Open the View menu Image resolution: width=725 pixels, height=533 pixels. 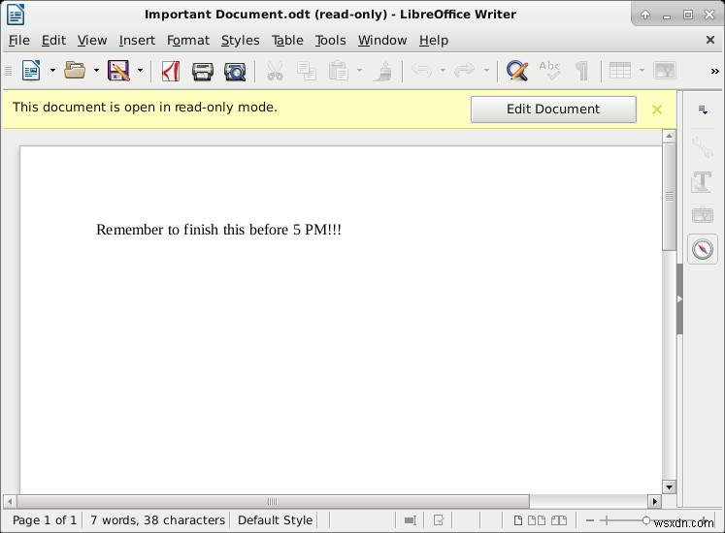tap(92, 41)
